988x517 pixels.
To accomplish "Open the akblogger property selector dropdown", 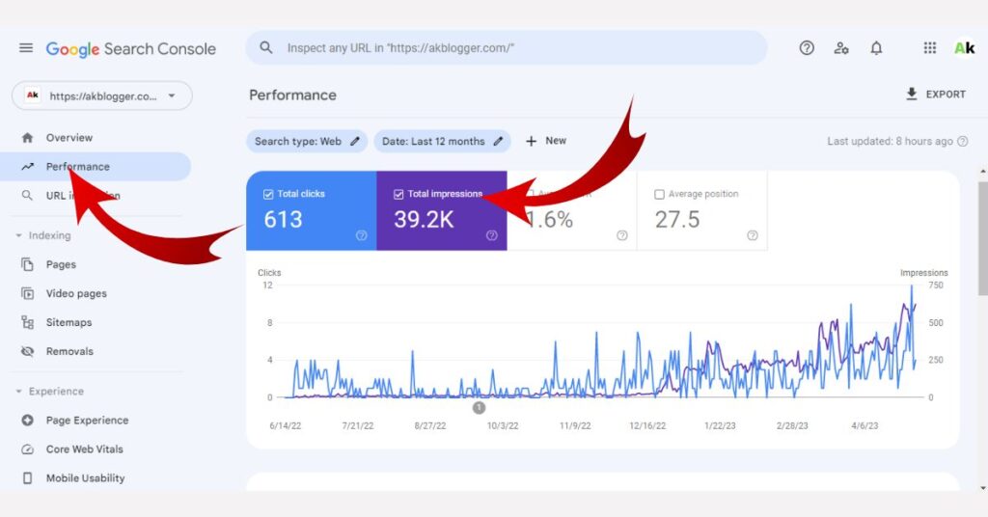I will (102, 95).
